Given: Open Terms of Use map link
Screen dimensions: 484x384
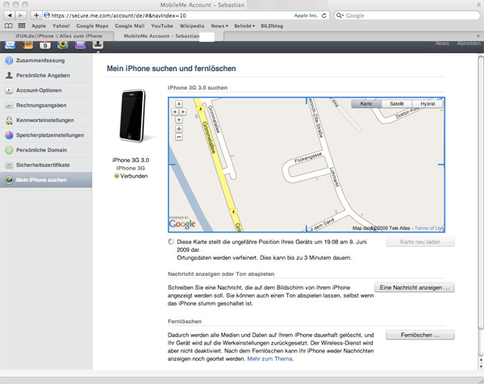Looking at the screenshot, I should pos(429,228).
